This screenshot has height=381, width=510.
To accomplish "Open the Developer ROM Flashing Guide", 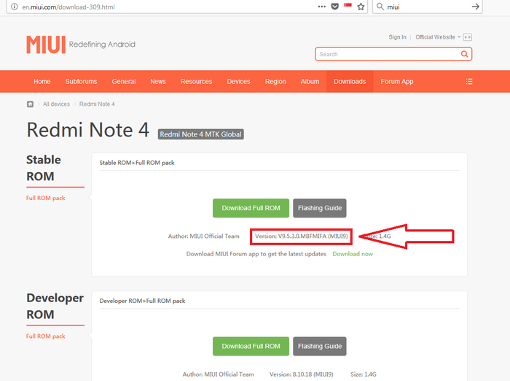I will (320, 346).
